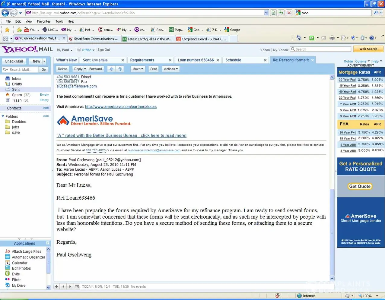Viewport: 385px width, 300px height.
Task: Click the Print icon in command bar
Action: click(332, 38)
